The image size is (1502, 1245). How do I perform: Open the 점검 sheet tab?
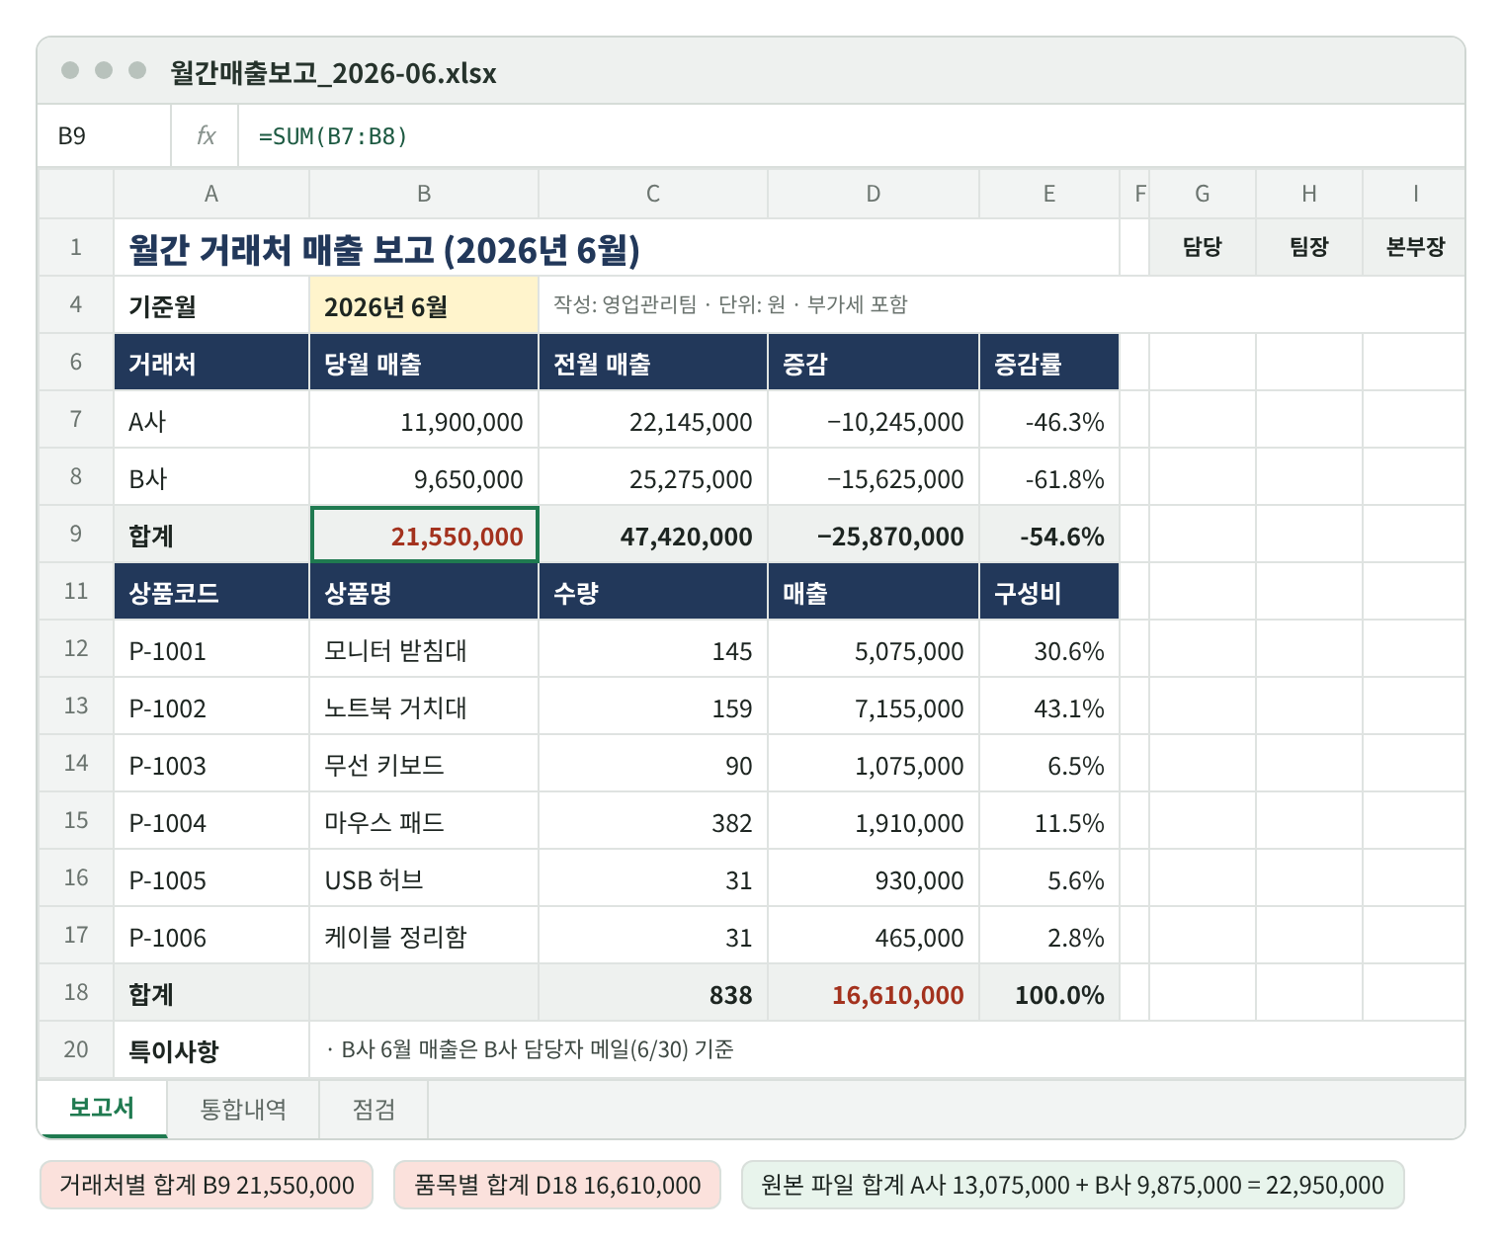(374, 1109)
